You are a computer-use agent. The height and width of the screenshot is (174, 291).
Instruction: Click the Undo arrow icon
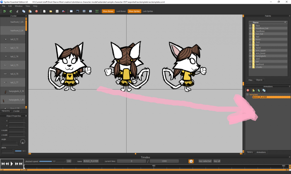point(4,11)
